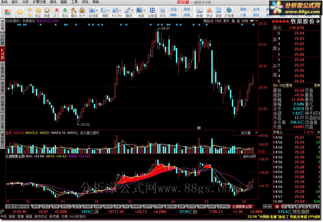This screenshot has width=323, height=222.
Task: Select the 画线 drawing tool icon
Action: click(128, 10)
